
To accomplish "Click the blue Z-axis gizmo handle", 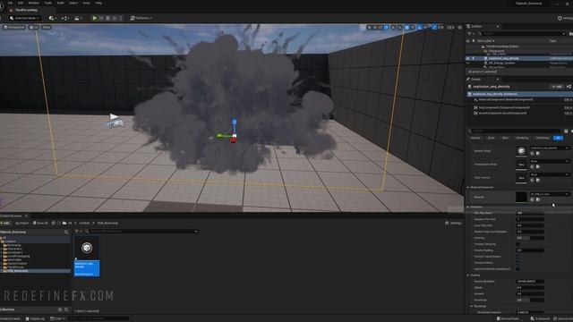I will pos(235,122).
